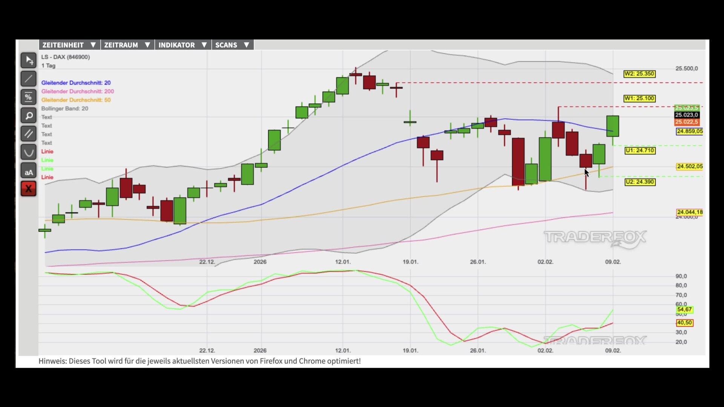Open the ZEITEINHEIT dropdown menu
This screenshot has width=724, height=407.
[69, 45]
